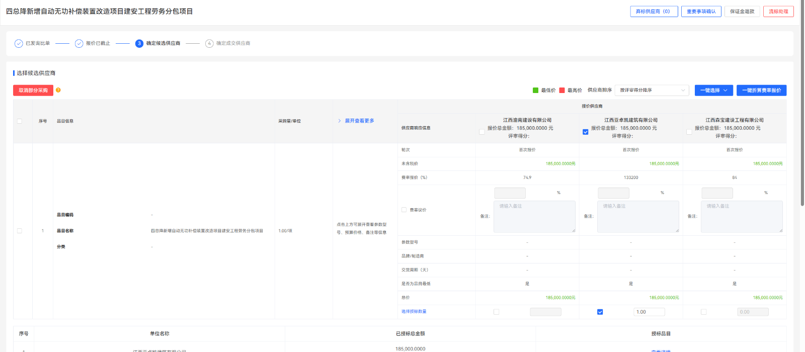Screen dimensions: 805x352
Task: Expand the 一键选择 dropdown button
Action: pos(713,91)
